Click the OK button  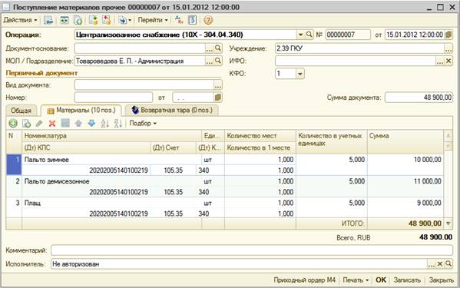pyautogui.click(x=381, y=280)
